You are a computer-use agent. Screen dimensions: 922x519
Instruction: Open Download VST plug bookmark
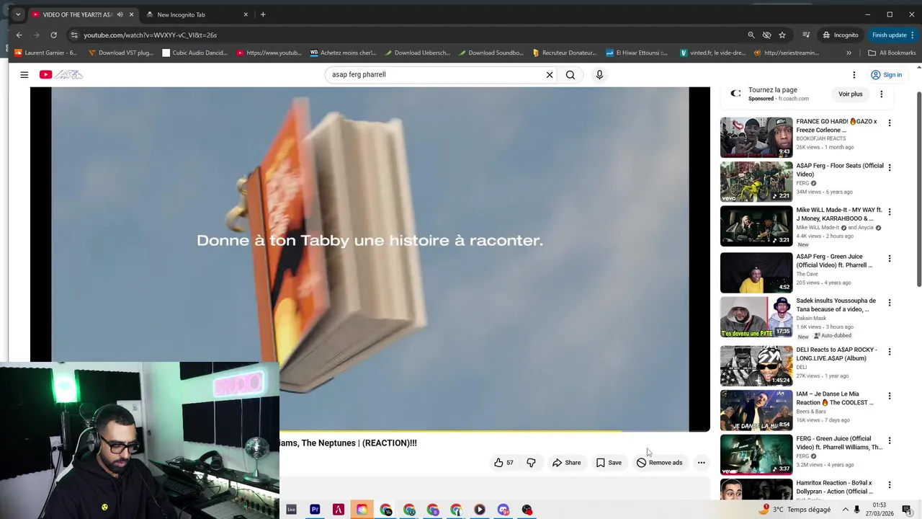point(121,53)
